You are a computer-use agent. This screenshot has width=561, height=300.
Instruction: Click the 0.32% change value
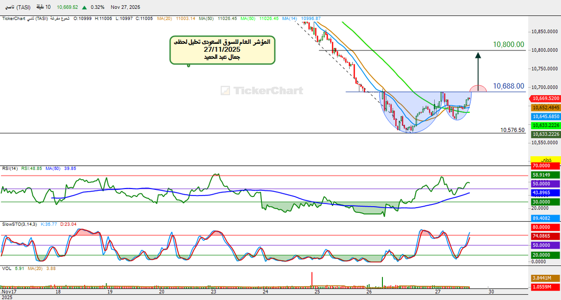(97, 7)
